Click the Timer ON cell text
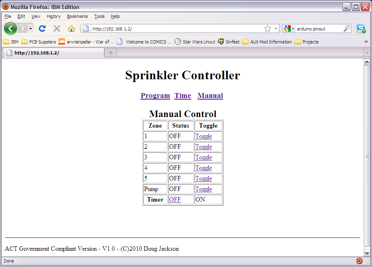The image size is (372, 267). 200,200
